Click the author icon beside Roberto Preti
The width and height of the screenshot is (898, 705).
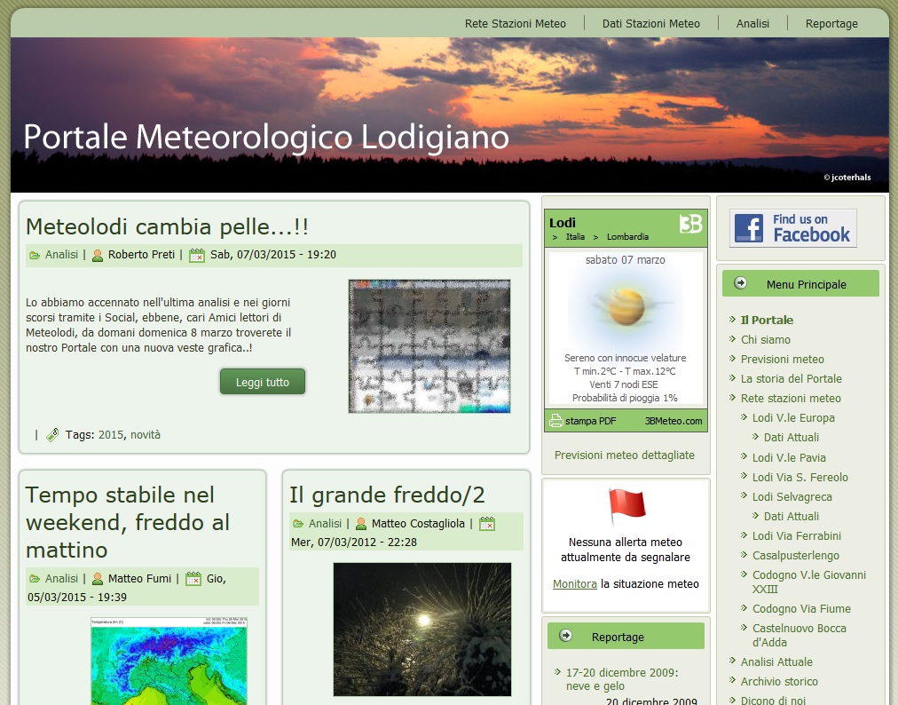click(x=98, y=255)
